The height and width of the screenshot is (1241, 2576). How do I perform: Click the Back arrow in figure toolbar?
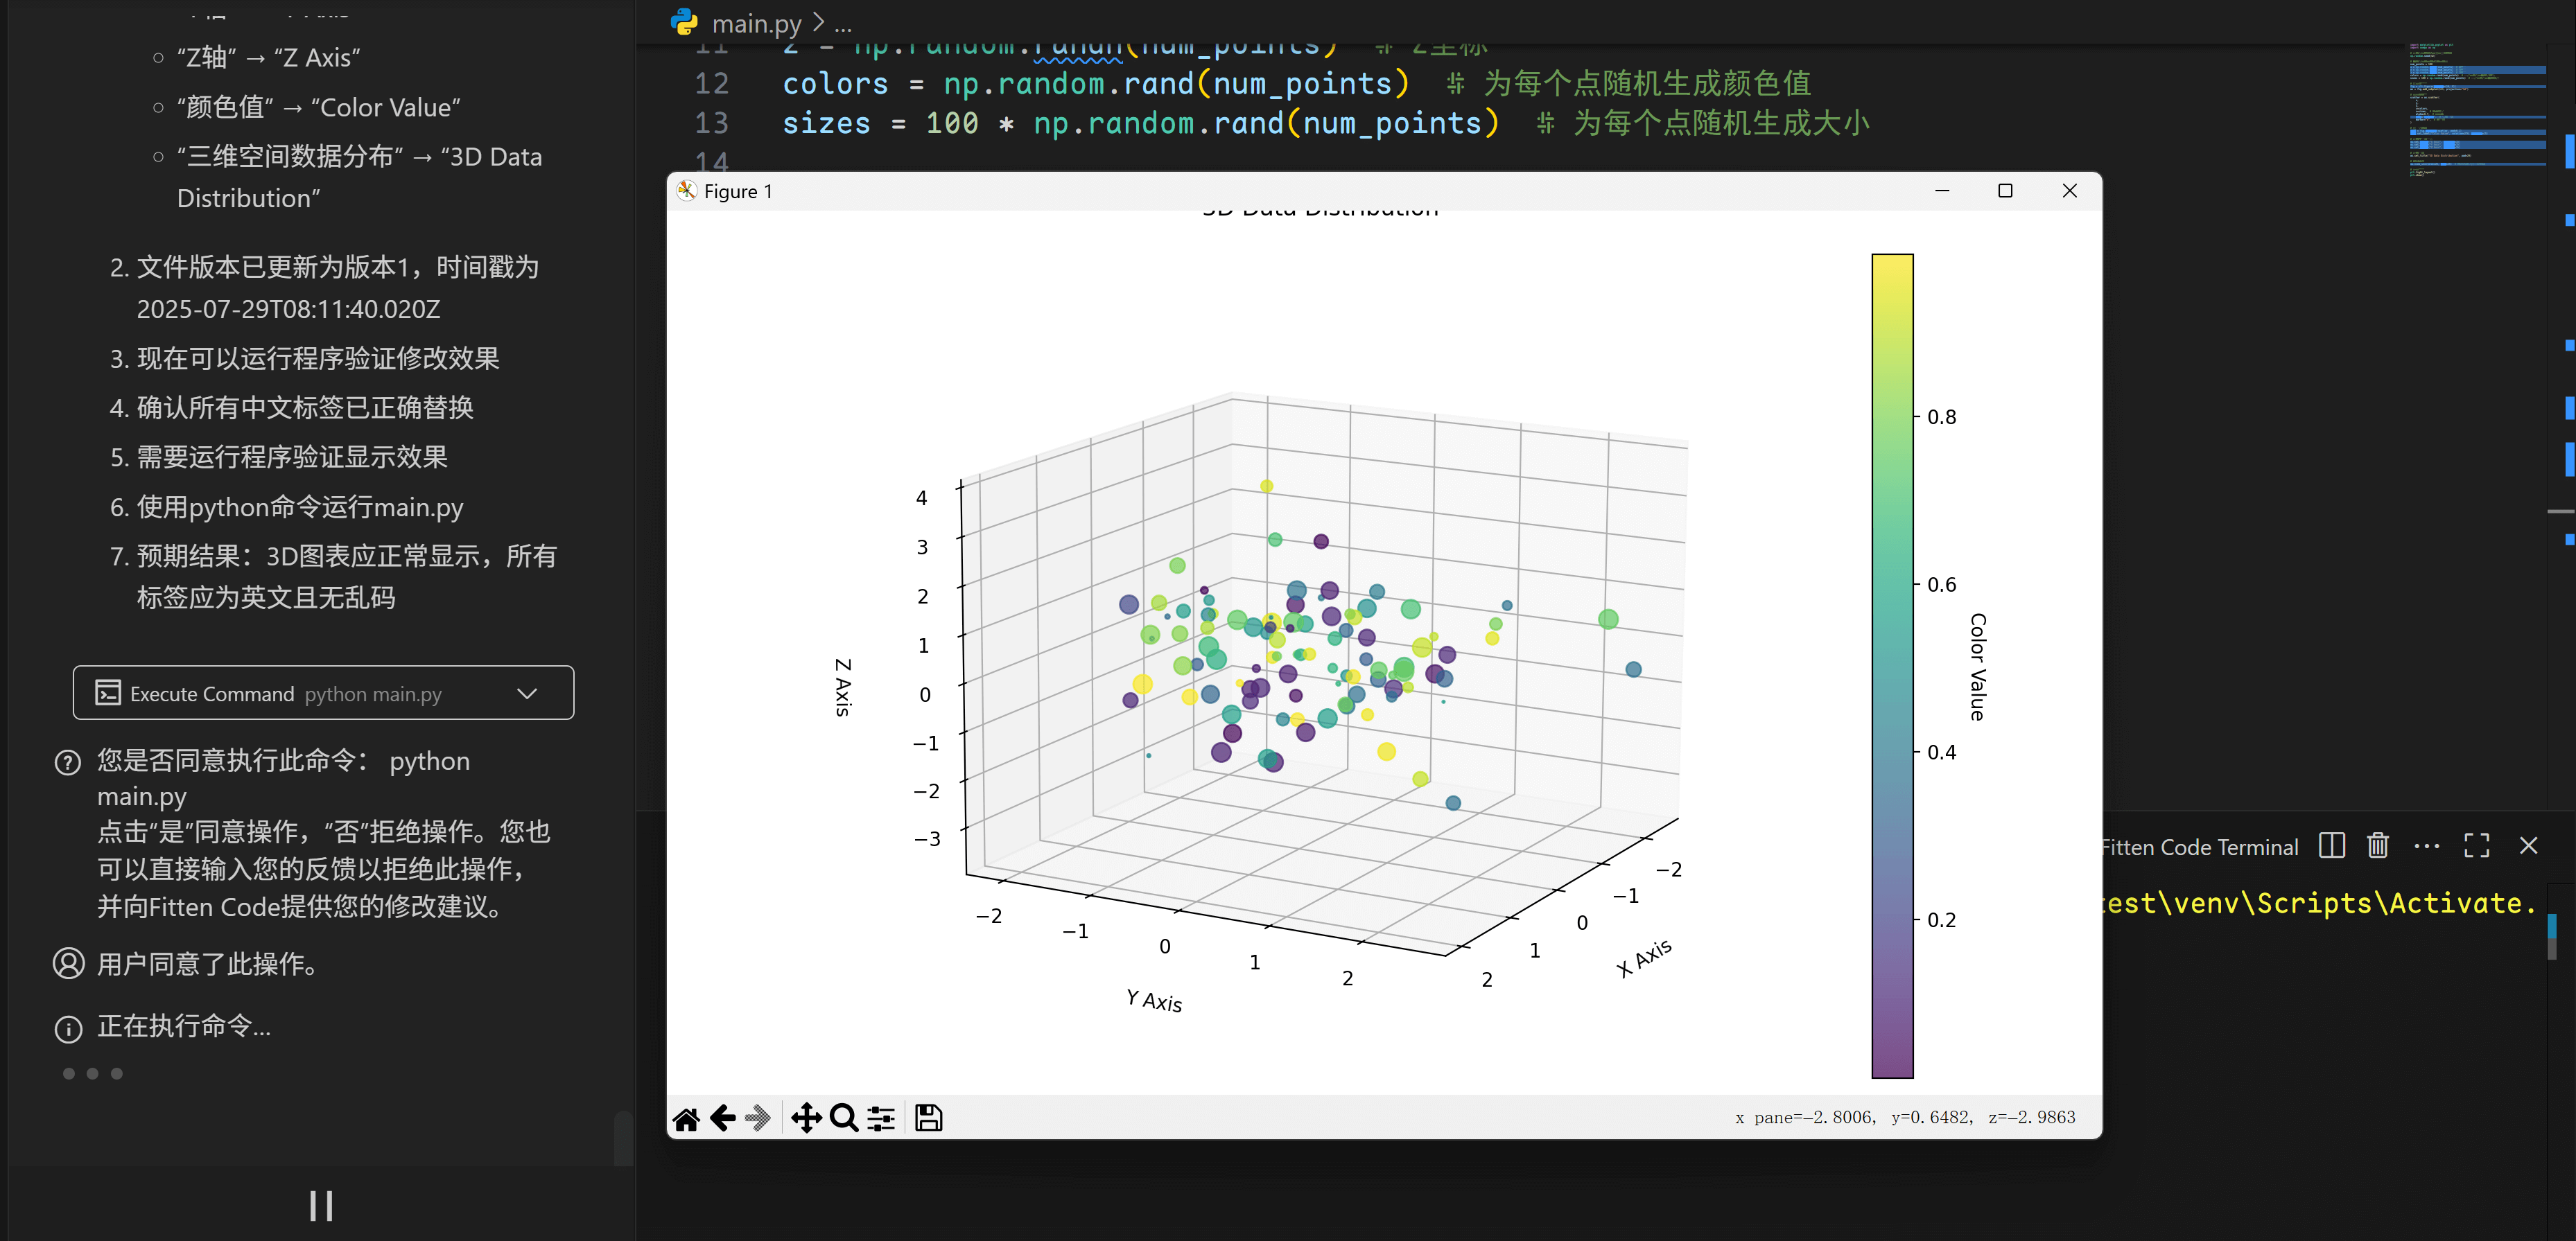tap(722, 1118)
